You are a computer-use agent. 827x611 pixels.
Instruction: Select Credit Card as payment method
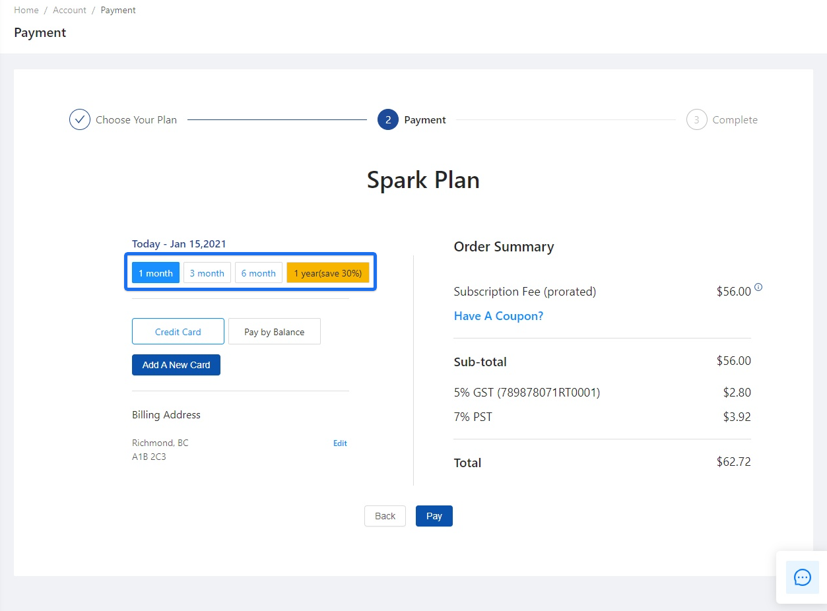tap(178, 331)
